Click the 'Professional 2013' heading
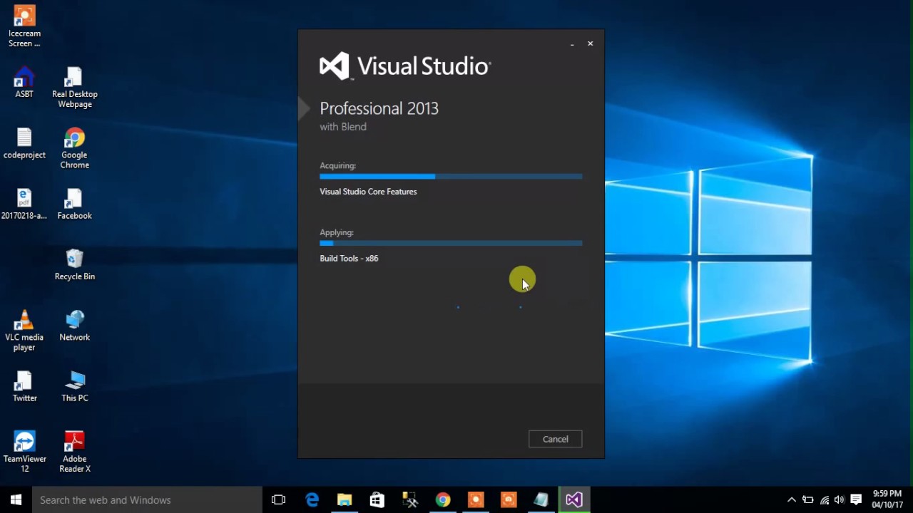 point(379,108)
